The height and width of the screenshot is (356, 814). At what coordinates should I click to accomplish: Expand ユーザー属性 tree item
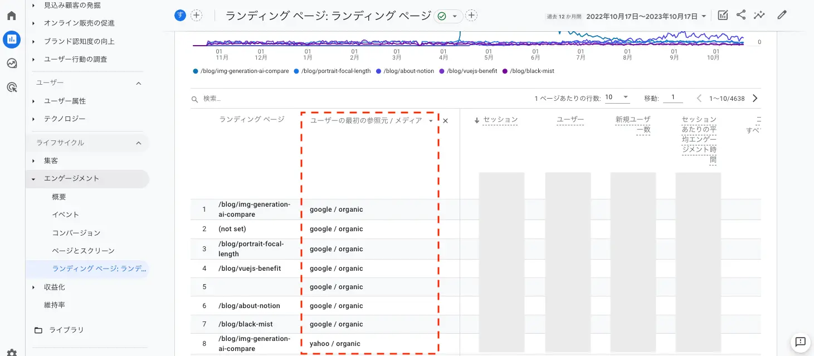click(x=33, y=101)
